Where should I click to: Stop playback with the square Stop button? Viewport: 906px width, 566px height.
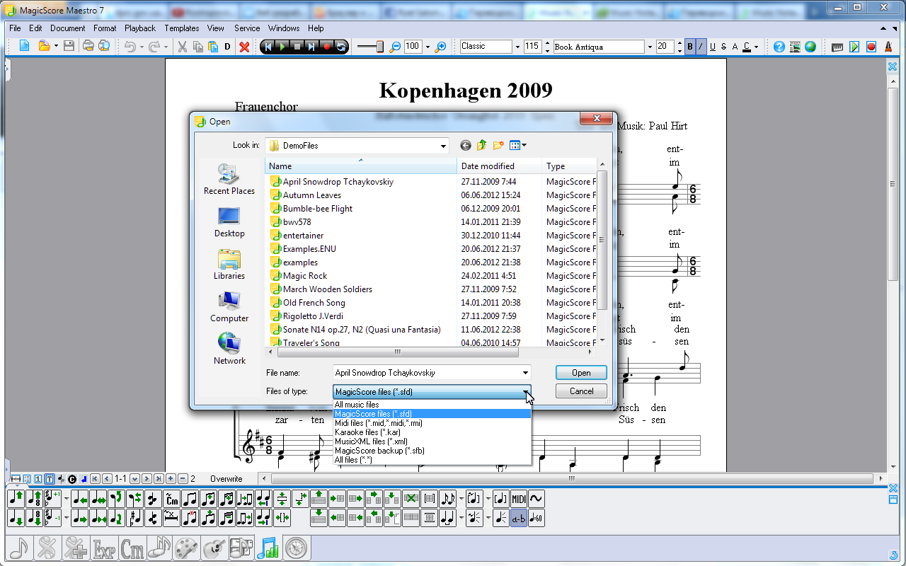(x=297, y=47)
